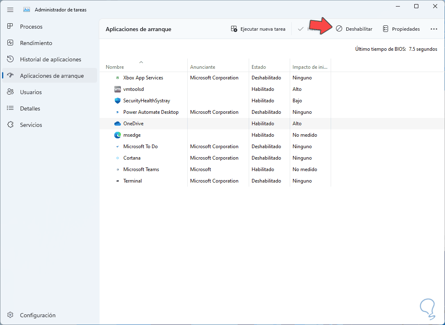Select the Cortana startup entry
445x325 pixels.
point(132,158)
